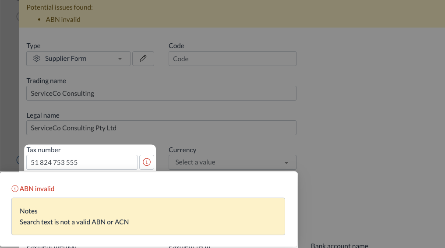This screenshot has width=445, height=248.
Task: Click the gear icon in Supplier Form selector
Action: [37, 59]
